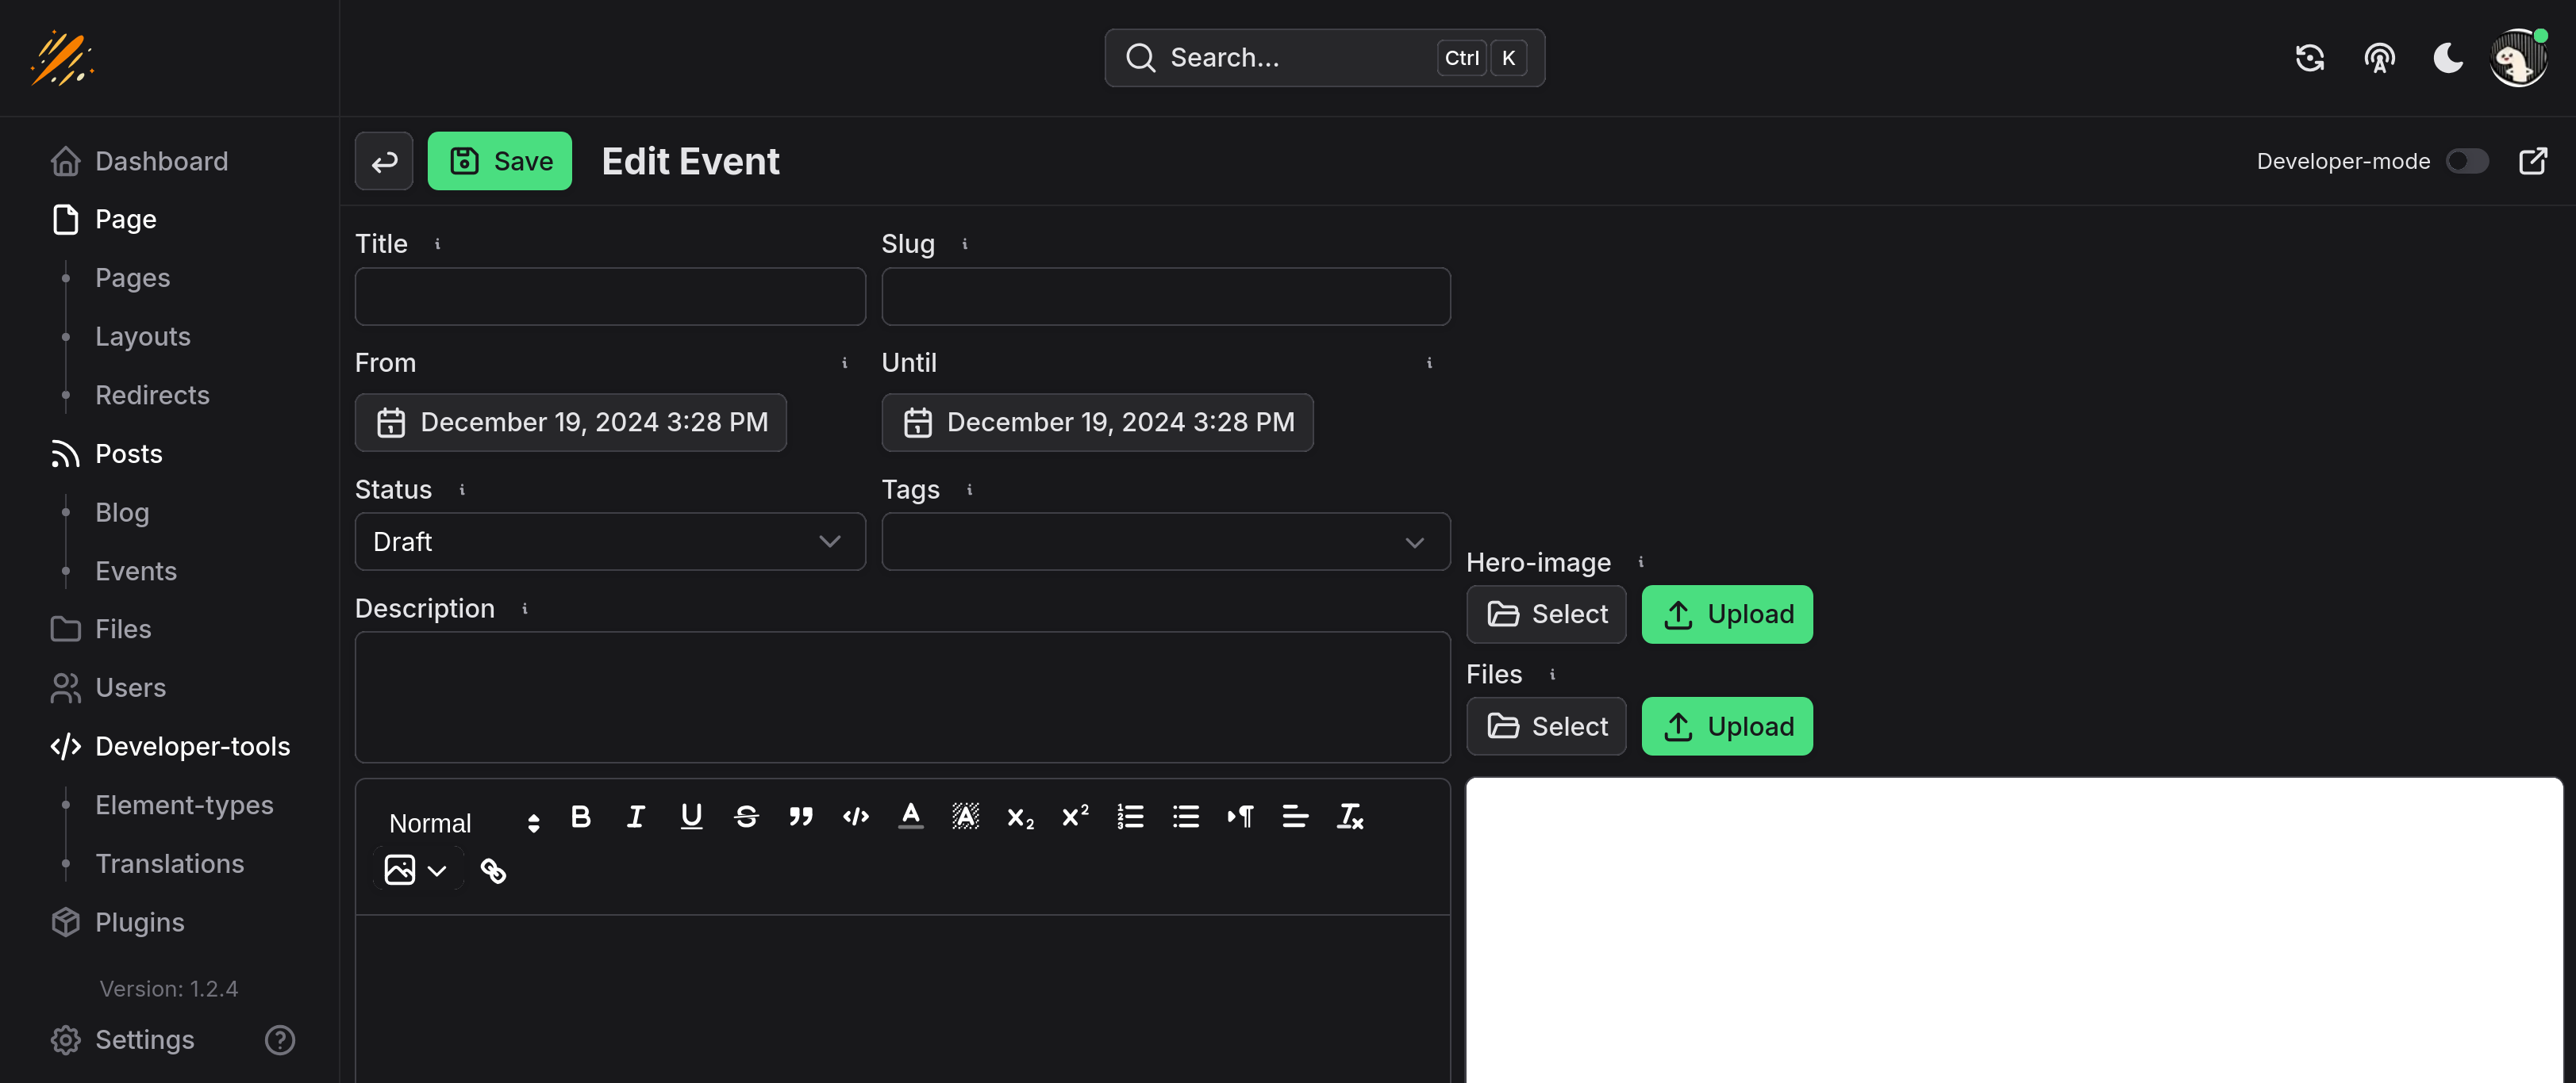Open Events in the sidebar

point(136,571)
